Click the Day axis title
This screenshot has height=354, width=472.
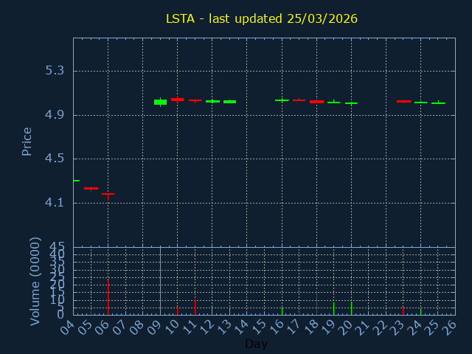click(256, 344)
